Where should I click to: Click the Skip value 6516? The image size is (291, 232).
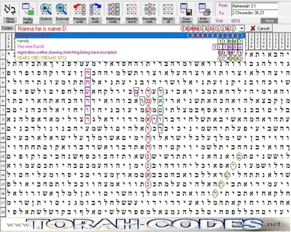236,21
